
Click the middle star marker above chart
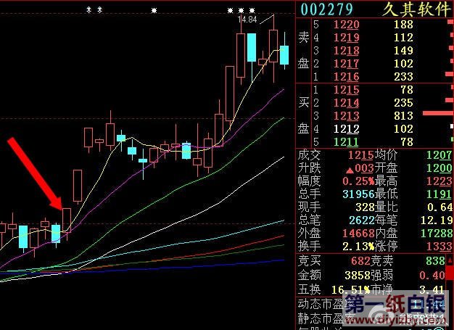pos(154,10)
